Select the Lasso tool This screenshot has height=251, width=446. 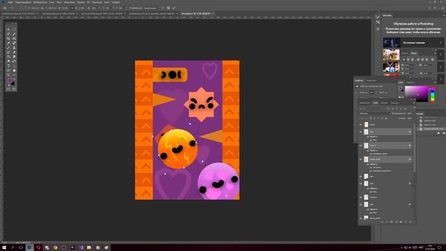pos(8,34)
